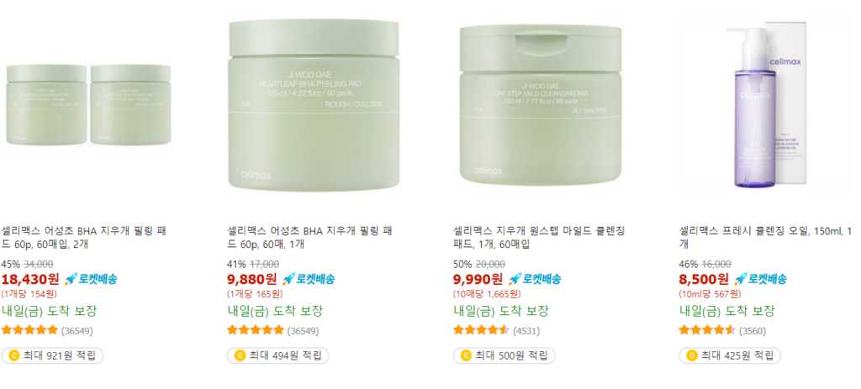
Task: Click coin icon in 921원 reward badge
Action: click(x=13, y=355)
